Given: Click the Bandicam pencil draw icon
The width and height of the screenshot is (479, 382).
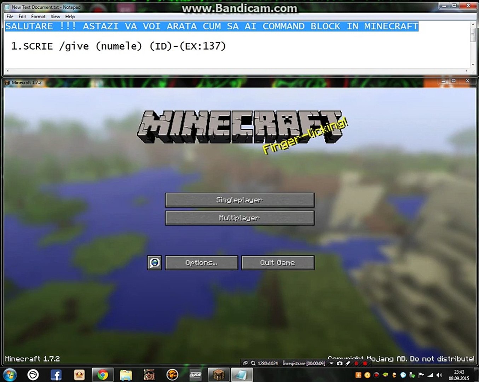Looking at the screenshot, I should pos(348,363).
